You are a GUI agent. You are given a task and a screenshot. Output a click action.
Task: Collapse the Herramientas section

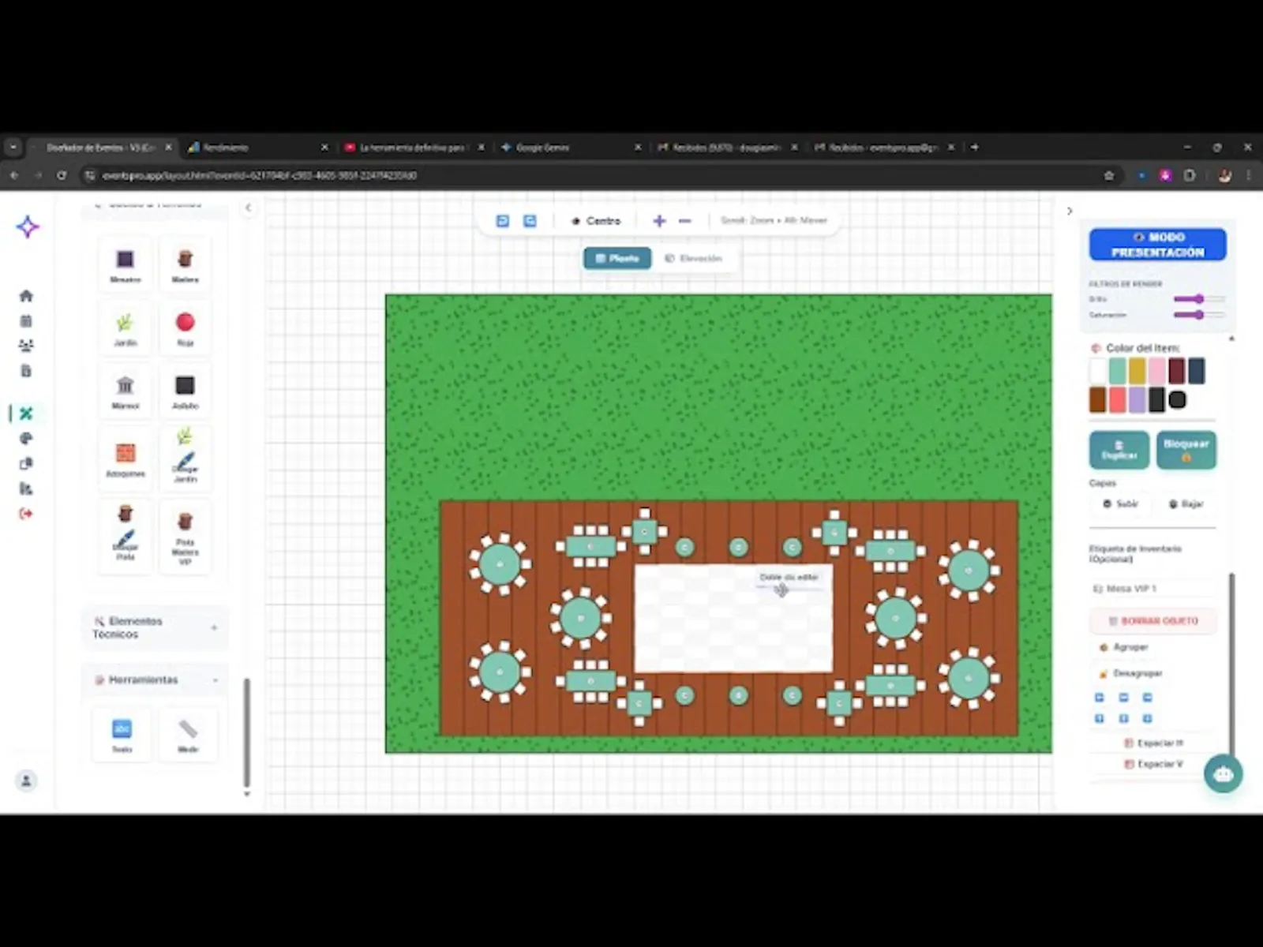click(x=155, y=679)
